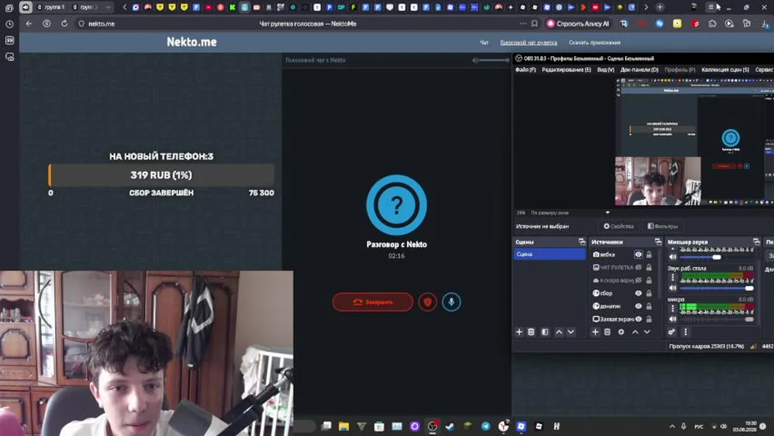774x436 pixels.
Task: Open the Вид menu in OBS
Action: (x=606, y=70)
